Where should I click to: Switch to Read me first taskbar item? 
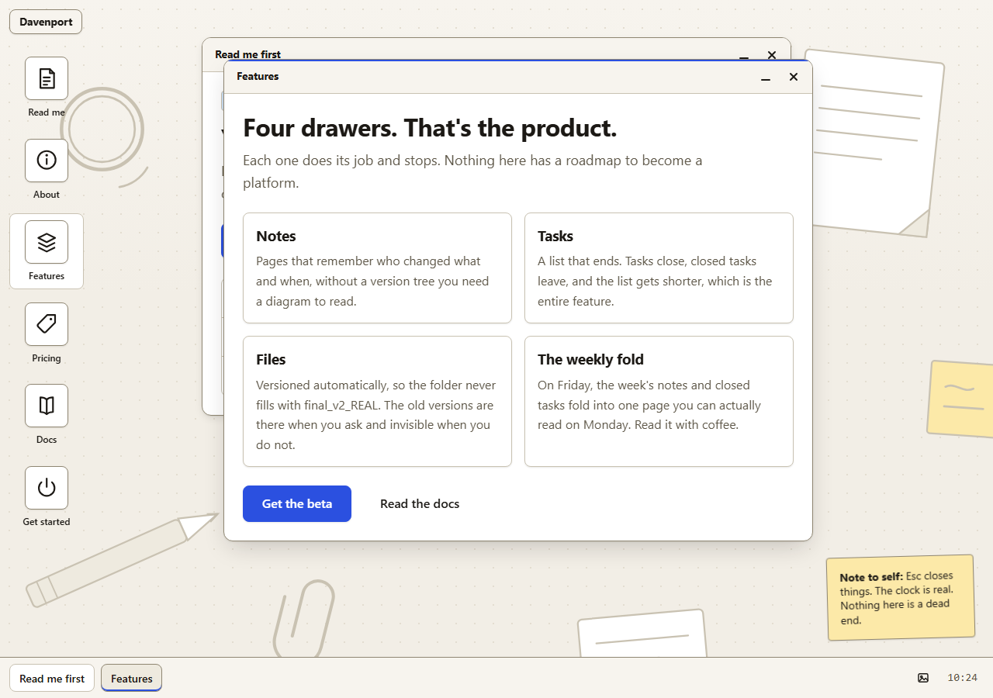click(52, 679)
